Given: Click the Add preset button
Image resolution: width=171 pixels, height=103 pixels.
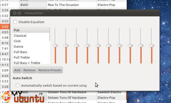Looking at the screenshot, I should pos(17,70).
